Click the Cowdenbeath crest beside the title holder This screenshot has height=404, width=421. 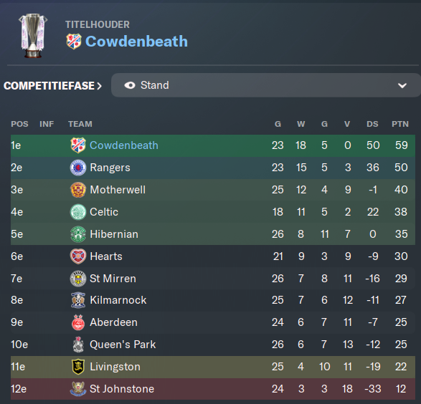(74, 42)
